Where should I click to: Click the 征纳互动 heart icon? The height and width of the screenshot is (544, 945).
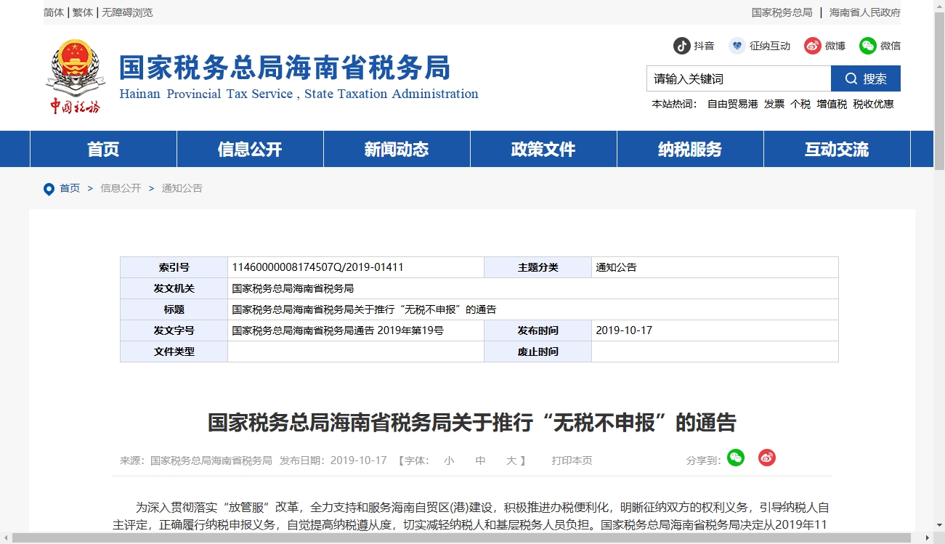pyautogui.click(x=737, y=46)
